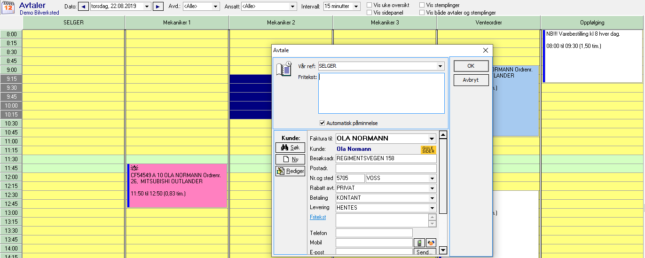Image resolution: width=645 pixels, height=258 pixels.
Task: Click the customer panel scrollbar thumb
Action: [443, 176]
